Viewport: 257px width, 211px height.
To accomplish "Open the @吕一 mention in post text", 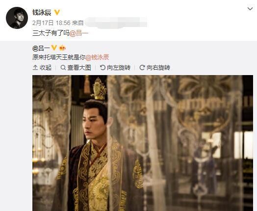I will tap(79, 33).
